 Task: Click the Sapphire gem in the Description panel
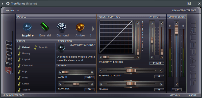click(x=61, y=48)
